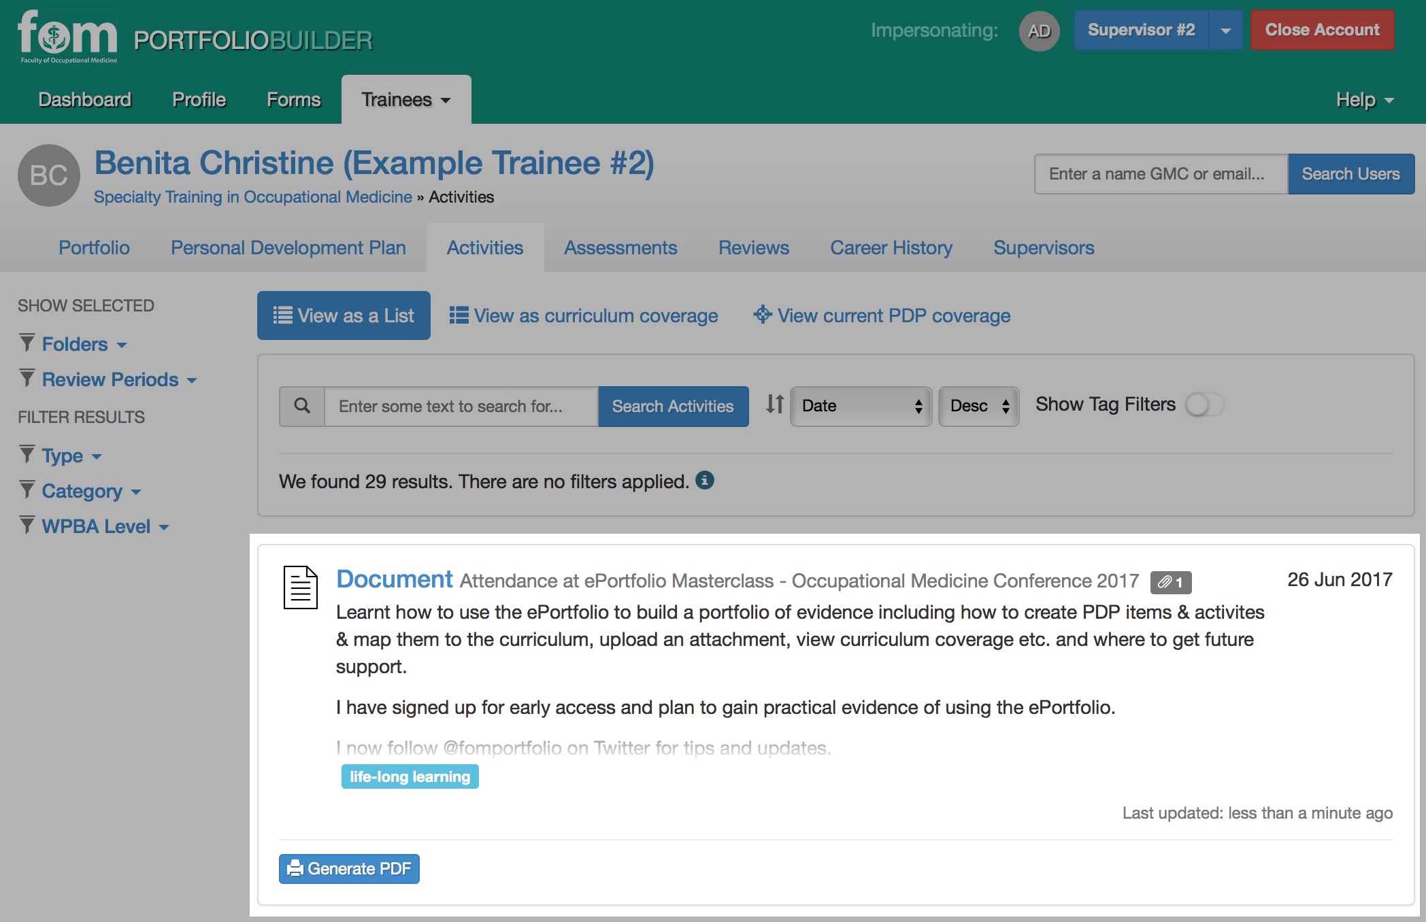
Task: Switch to the Career History tab
Action: click(891, 247)
